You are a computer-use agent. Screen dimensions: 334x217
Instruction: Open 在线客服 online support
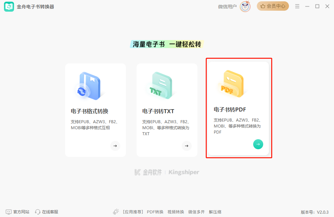tap(50, 212)
